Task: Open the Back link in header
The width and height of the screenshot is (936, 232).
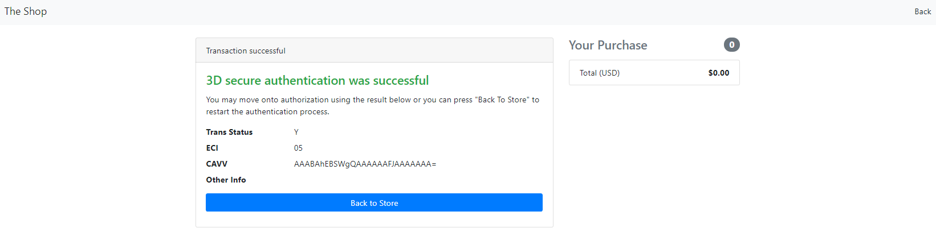Action: point(922,11)
